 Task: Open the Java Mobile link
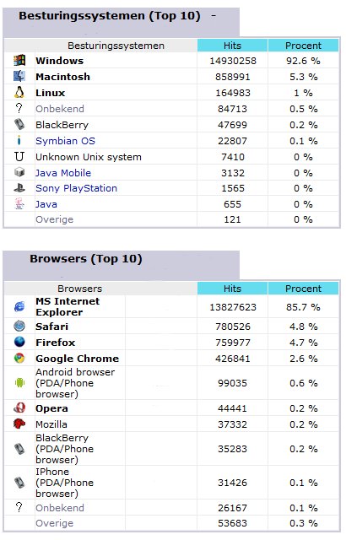coord(63,173)
